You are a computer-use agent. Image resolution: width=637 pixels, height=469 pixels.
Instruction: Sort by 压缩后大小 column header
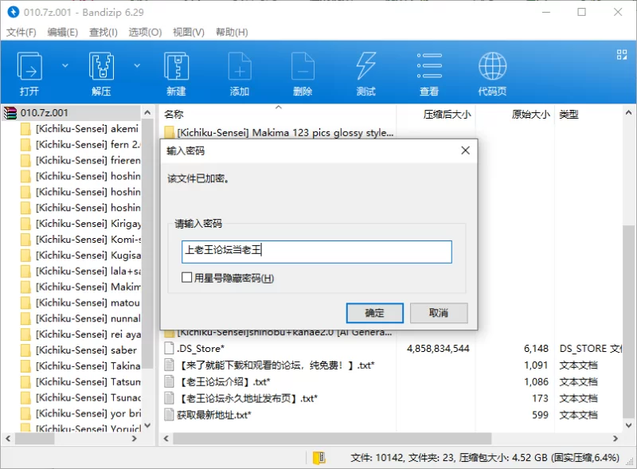tap(447, 114)
